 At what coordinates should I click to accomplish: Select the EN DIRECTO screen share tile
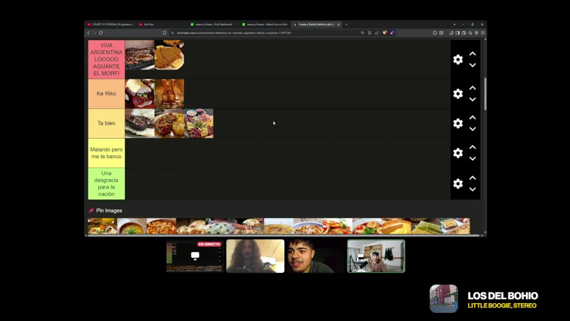pyautogui.click(x=195, y=256)
